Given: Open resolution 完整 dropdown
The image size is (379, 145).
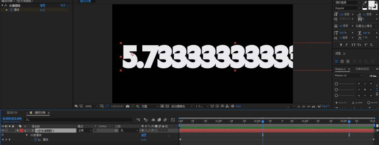Looking at the screenshot, I should click(x=150, y=106).
